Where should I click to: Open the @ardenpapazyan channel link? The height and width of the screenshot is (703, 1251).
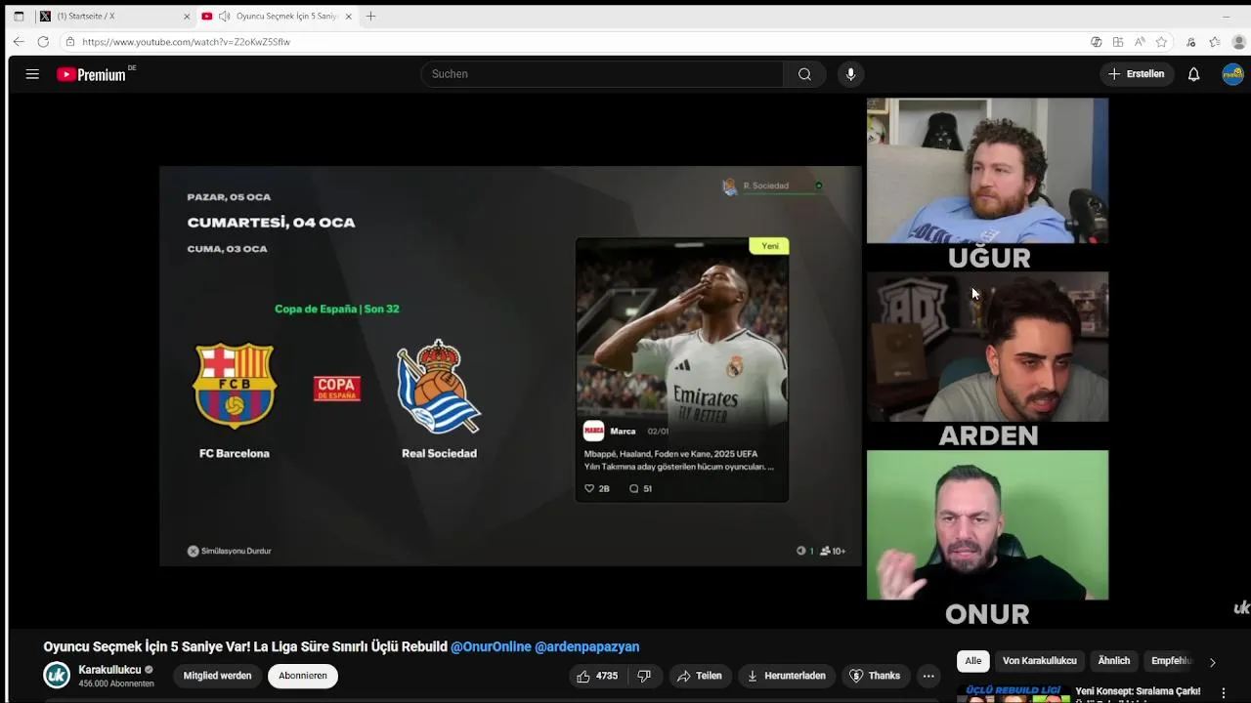click(587, 646)
